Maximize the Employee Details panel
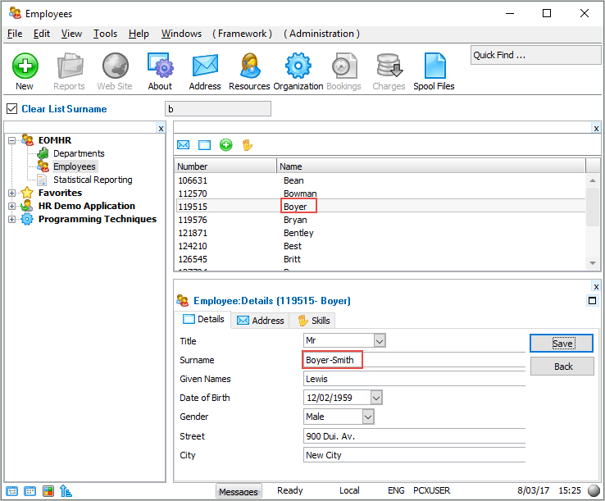The width and height of the screenshot is (605, 501). (592, 301)
